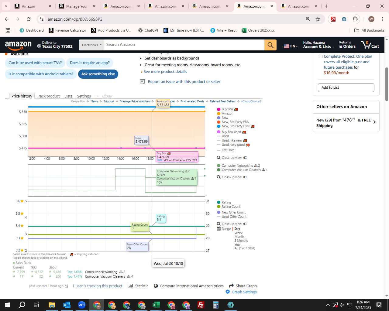The image size is (389, 311).
Task: Switch to Manage Your browser tab
Action: click(77, 6)
